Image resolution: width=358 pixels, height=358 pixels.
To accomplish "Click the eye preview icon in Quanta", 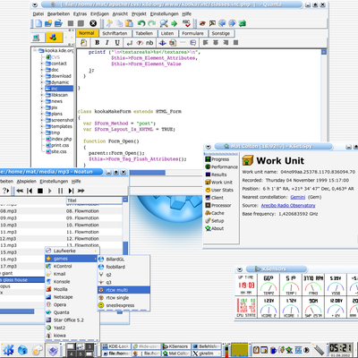I will point(202,23).
